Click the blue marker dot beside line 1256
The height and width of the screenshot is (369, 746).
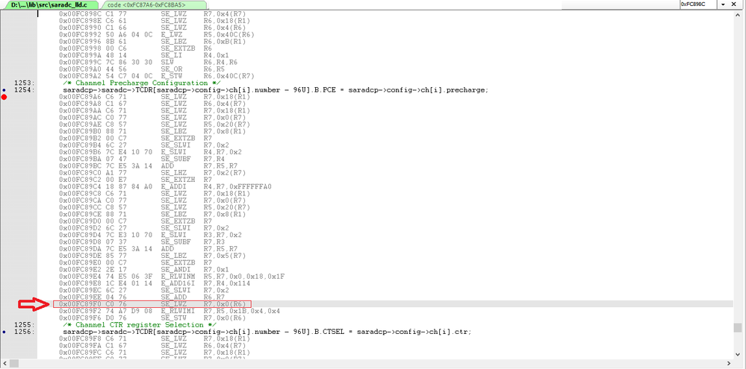tap(4, 332)
